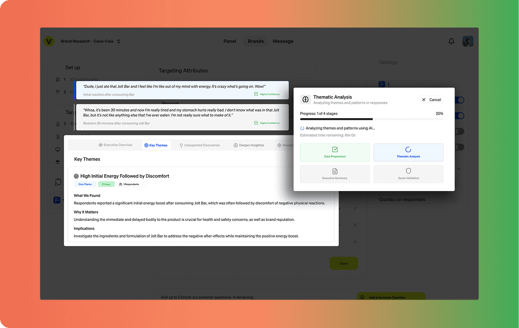Select the 'Dude, I just ate that Jolt Bar' quote card

pyautogui.click(x=182, y=90)
